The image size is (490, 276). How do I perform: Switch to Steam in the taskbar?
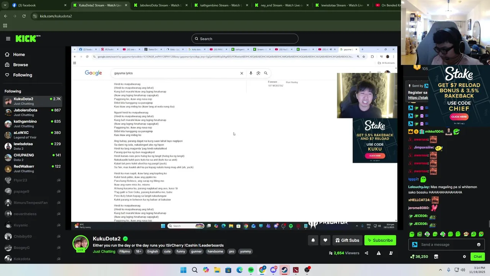coord(284,270)
